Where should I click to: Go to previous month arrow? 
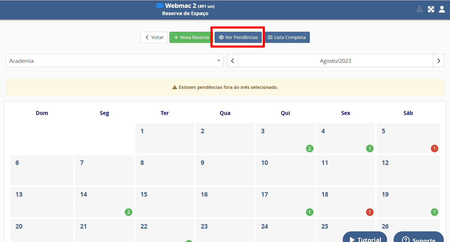click(x=233, y=61)
